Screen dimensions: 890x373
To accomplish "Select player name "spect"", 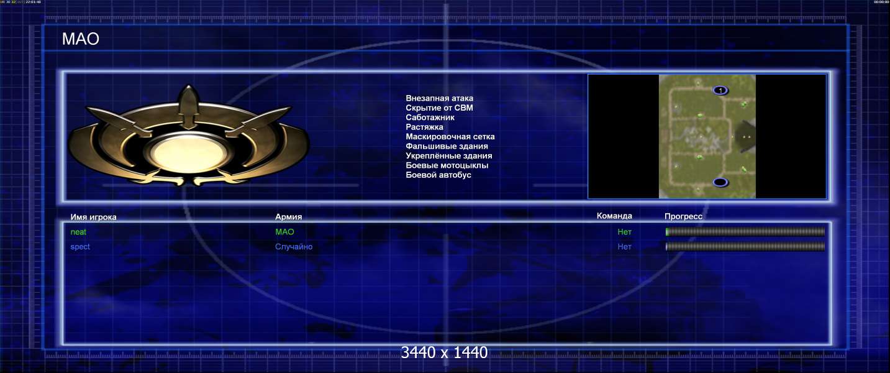I will pyautogui.click(x=80, y=247).
